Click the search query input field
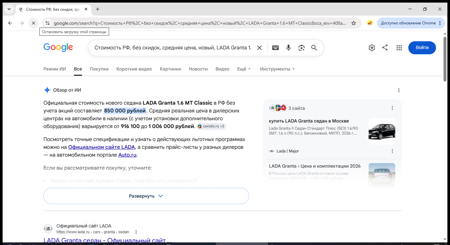The height and width of the screenshot is (245, 450). click(173, 48)
